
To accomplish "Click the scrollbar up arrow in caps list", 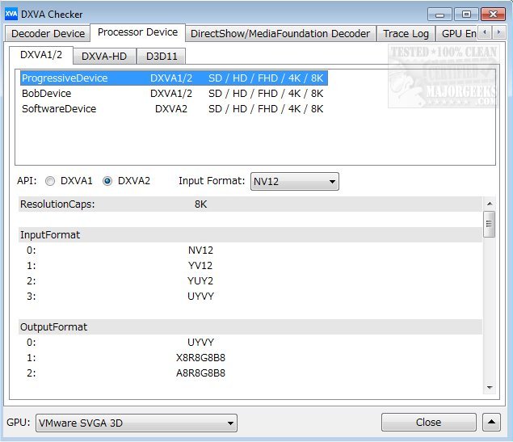I will pyautogui.click(x=490, y=204).
